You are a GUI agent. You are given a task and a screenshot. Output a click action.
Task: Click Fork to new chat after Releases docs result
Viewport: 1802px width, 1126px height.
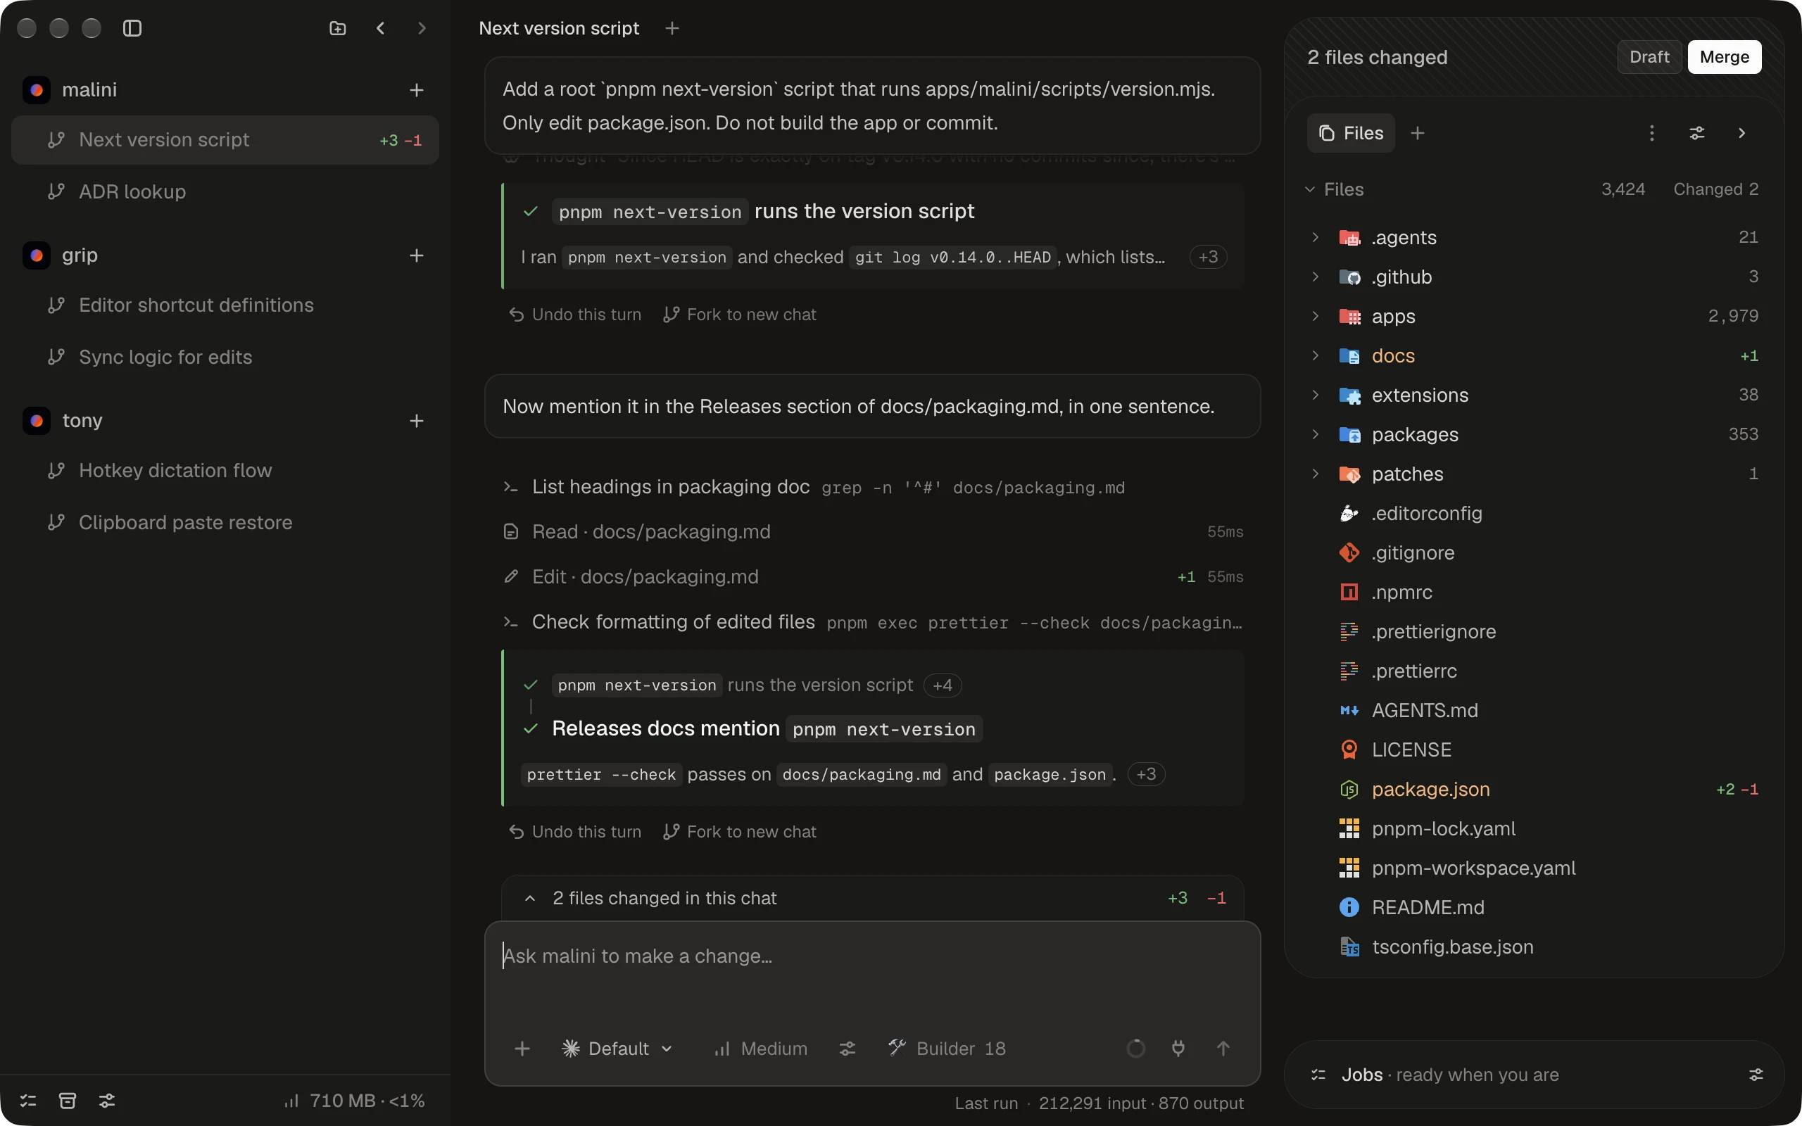739,832
